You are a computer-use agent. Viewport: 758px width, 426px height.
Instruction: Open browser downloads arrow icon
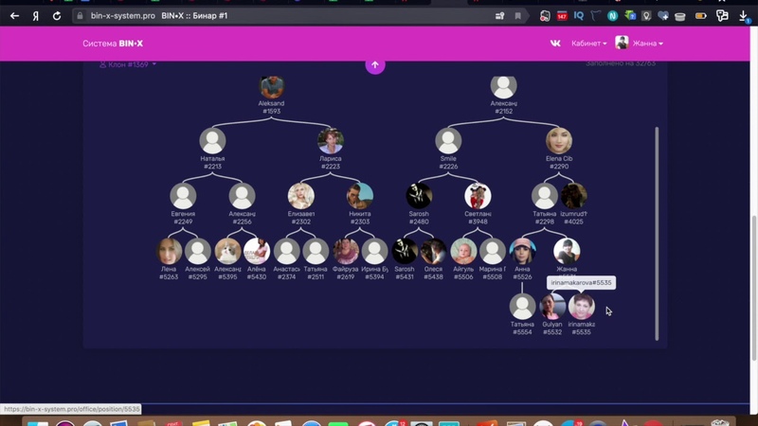[744, 16]
